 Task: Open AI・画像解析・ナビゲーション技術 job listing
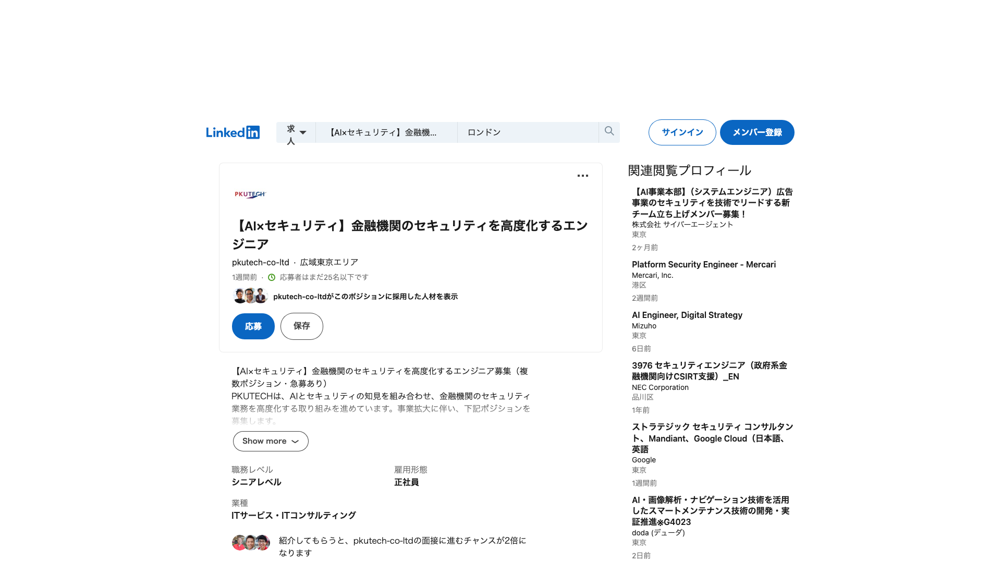(711, 511)
